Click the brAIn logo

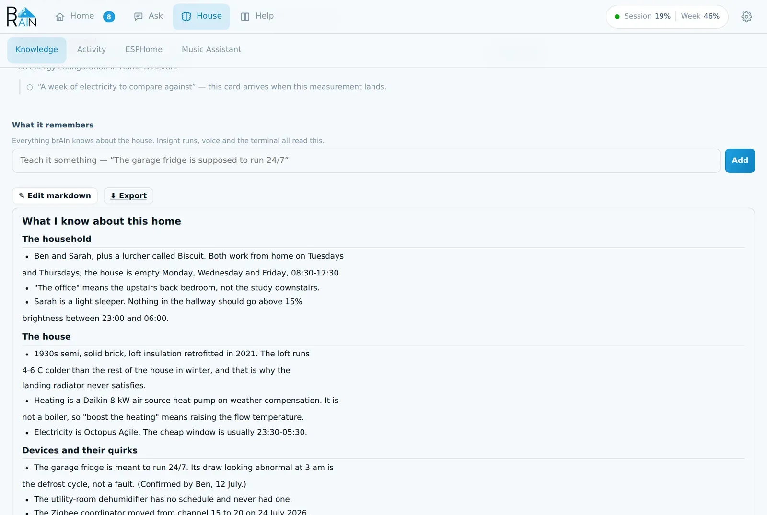22,17
